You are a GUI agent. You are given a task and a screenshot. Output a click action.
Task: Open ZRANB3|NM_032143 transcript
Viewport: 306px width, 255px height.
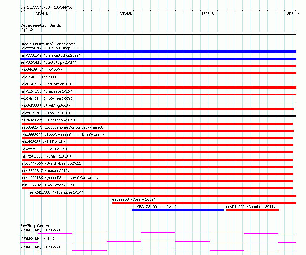coord(37,239)
